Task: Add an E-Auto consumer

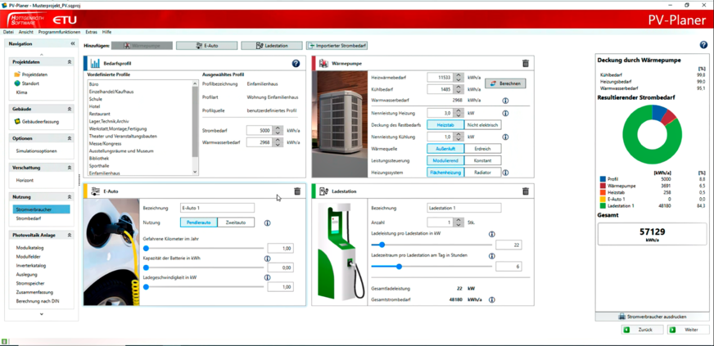Action: coord(206,46)
